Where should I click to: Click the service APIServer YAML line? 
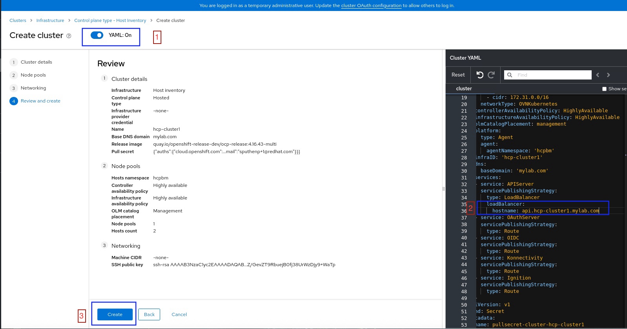pyautogui.click(x=507, y=184)
